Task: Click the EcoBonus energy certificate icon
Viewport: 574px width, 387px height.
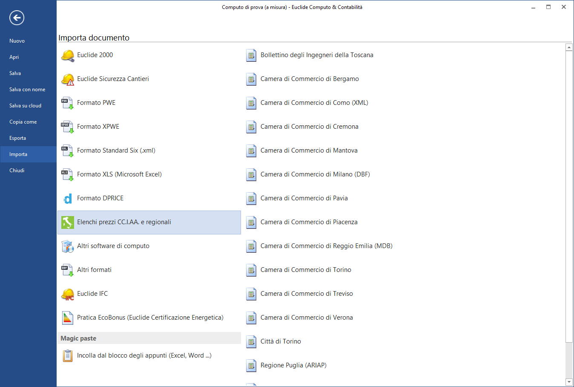Action: coord(67,318)
